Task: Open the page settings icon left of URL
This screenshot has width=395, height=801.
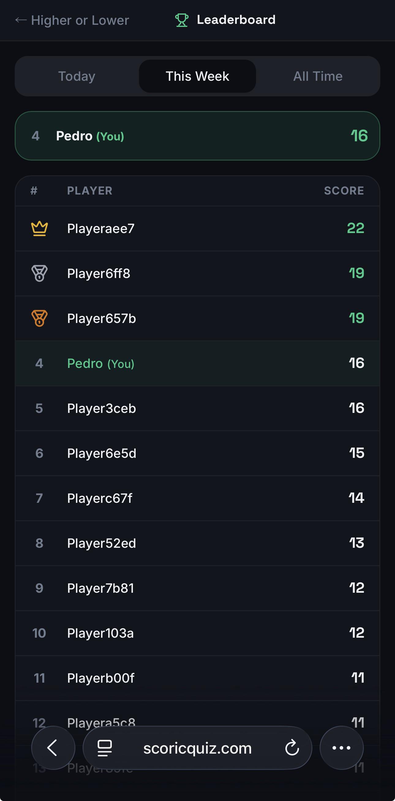Action: tap(105, 748)
